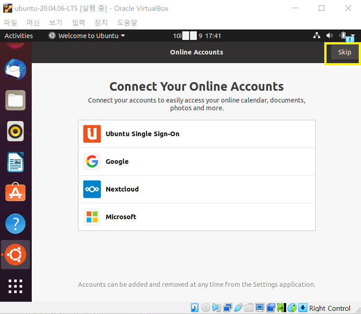This screenshot has height=314, width=361.
Task: Choose the Microsoft account option
Action: coord(197,217)
